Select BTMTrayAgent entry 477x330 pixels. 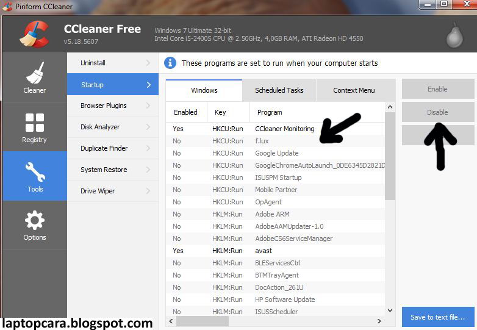(x=275, y=275)
